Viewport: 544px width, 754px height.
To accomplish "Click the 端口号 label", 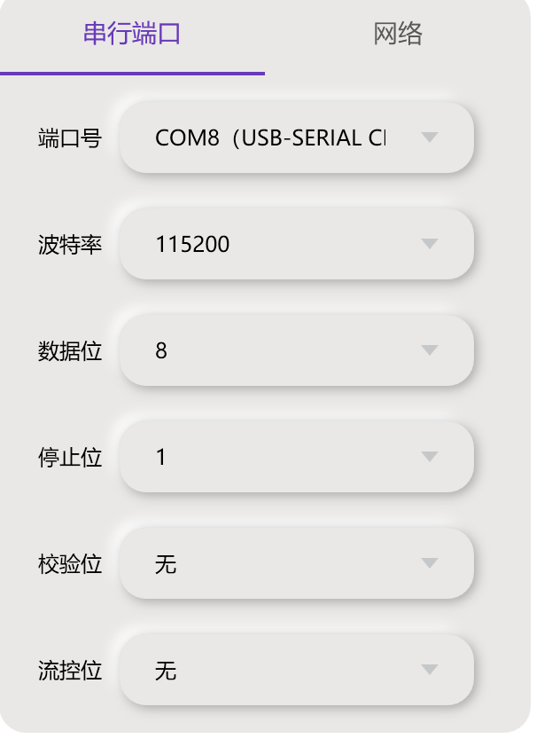I will point(66,137).
